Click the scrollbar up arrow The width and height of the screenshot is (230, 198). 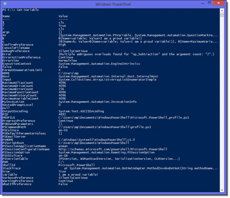pos(222,11)
